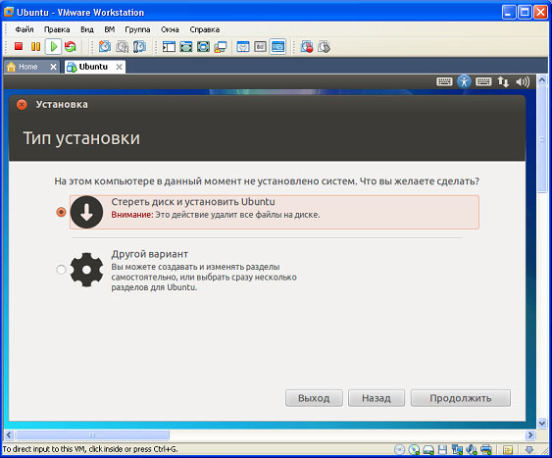This screenshot has height=458, width=552.
Task: Click the red Power Off stop button
Action: [x=19, y=46]
